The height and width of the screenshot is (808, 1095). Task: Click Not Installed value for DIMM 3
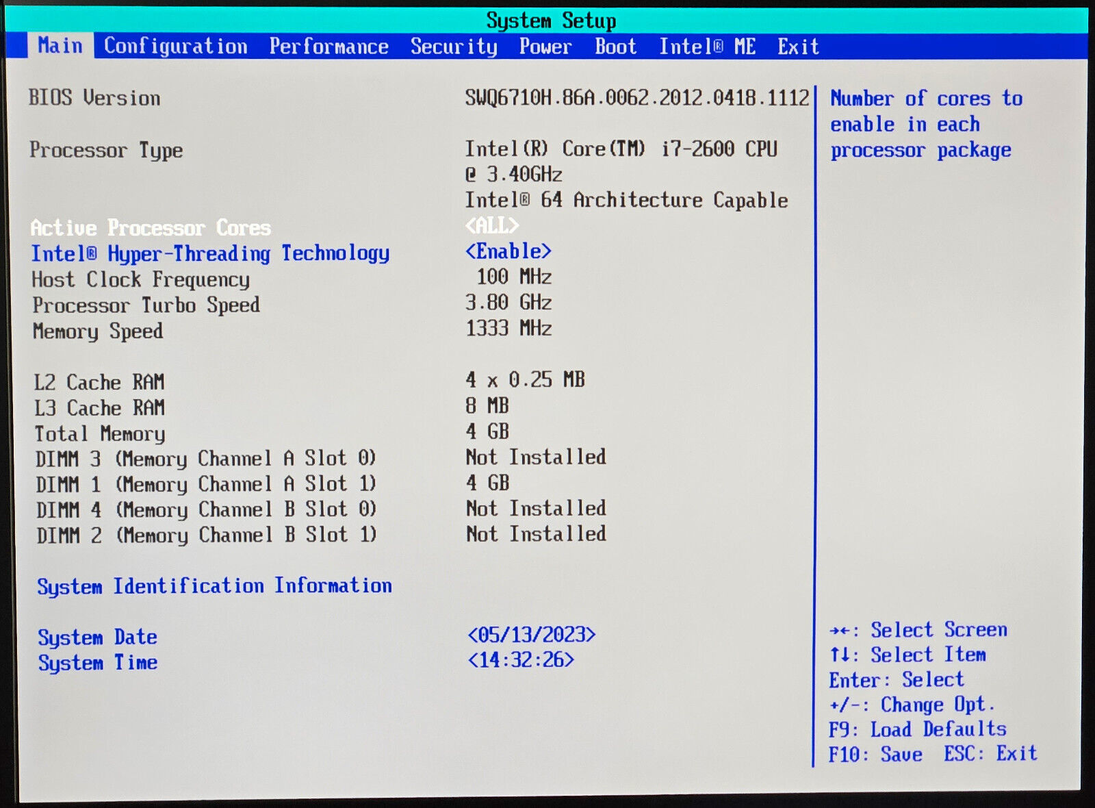(536, 457)
